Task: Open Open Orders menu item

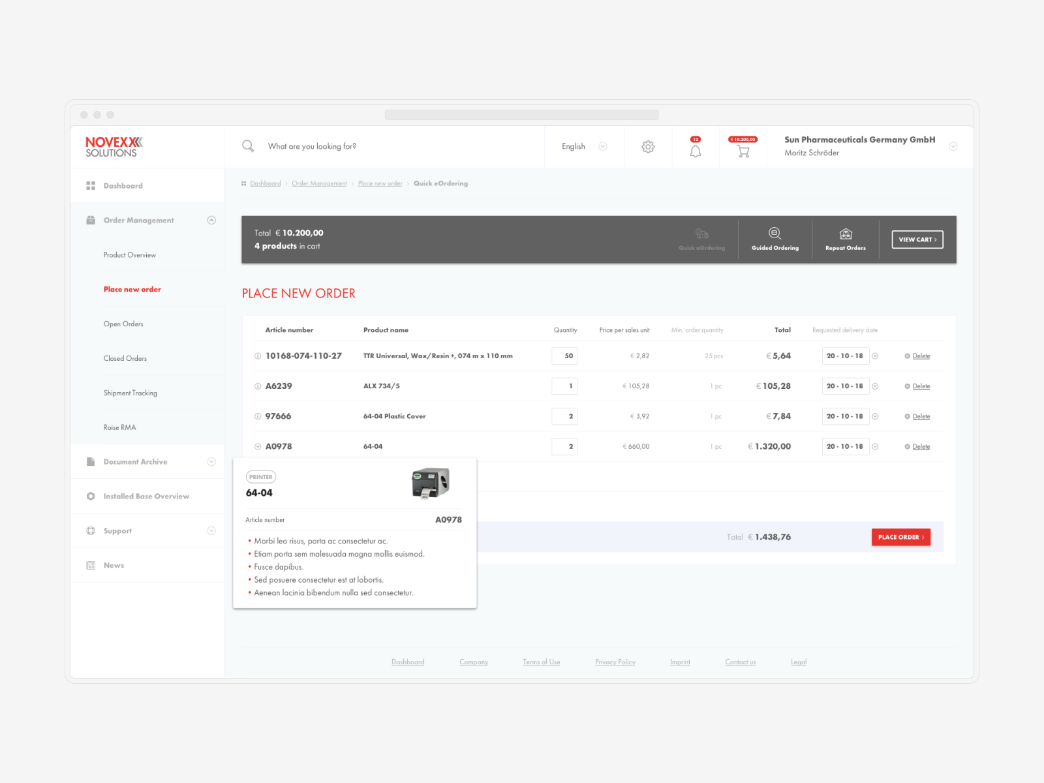Action: pos(123,324)
